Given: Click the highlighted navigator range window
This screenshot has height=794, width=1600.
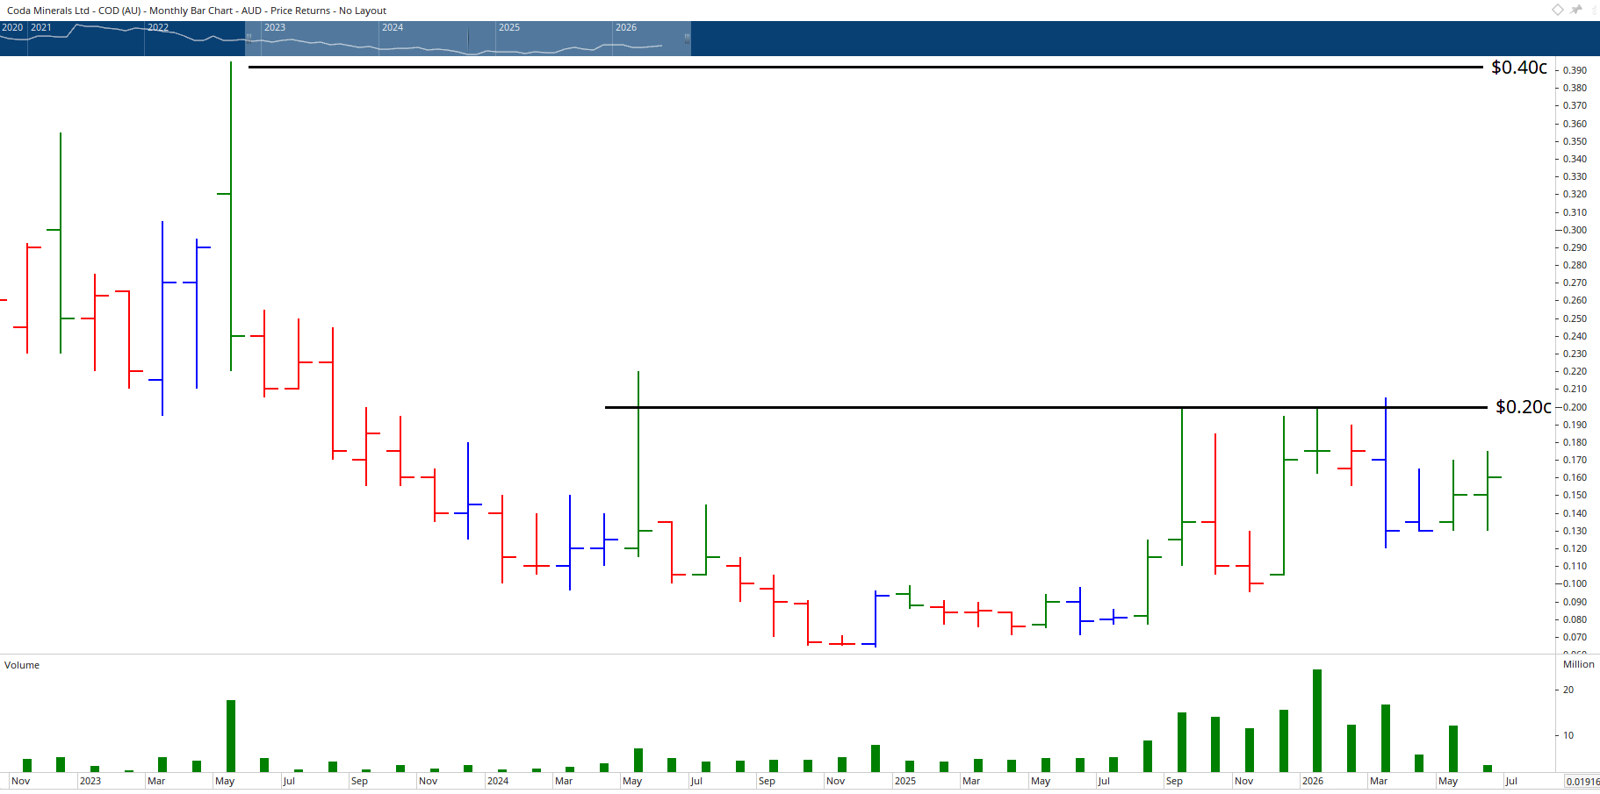Looking at the screenshot, I should click(x=468, y=39).
